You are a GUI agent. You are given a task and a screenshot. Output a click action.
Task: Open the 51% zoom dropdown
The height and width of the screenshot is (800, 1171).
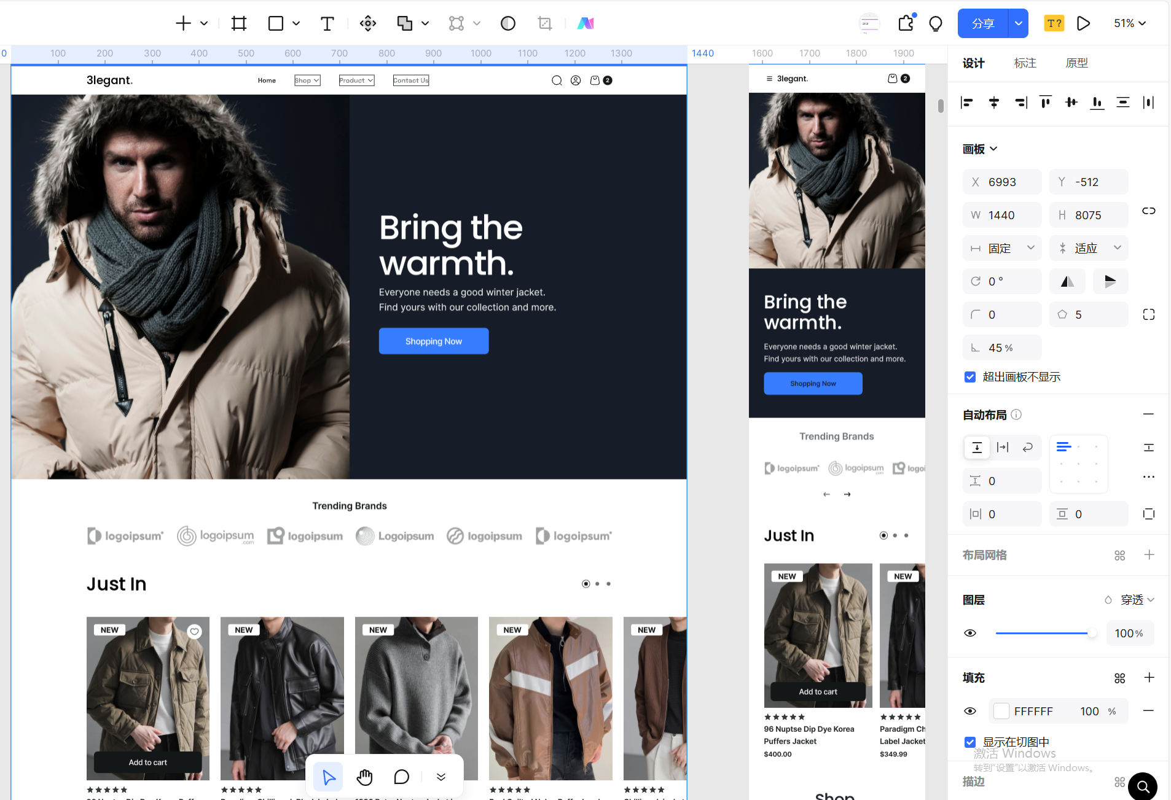pyautogui.click(x=1130, y=23)
